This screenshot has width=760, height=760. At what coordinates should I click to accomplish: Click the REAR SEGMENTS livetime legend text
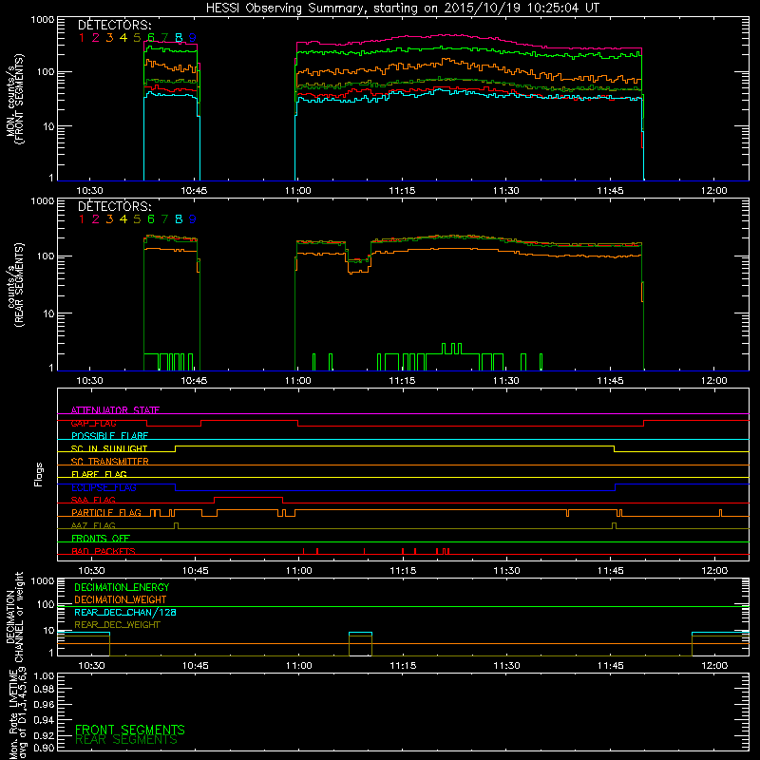pyautogui.click(x=126, y=740)
